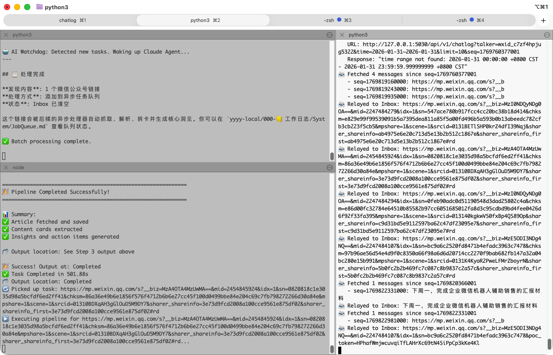This screenshot has width=553, height=355.
Task: Click 'Fetched 1 messages since seq=1769822331001' line
Action: click(407, 313)
